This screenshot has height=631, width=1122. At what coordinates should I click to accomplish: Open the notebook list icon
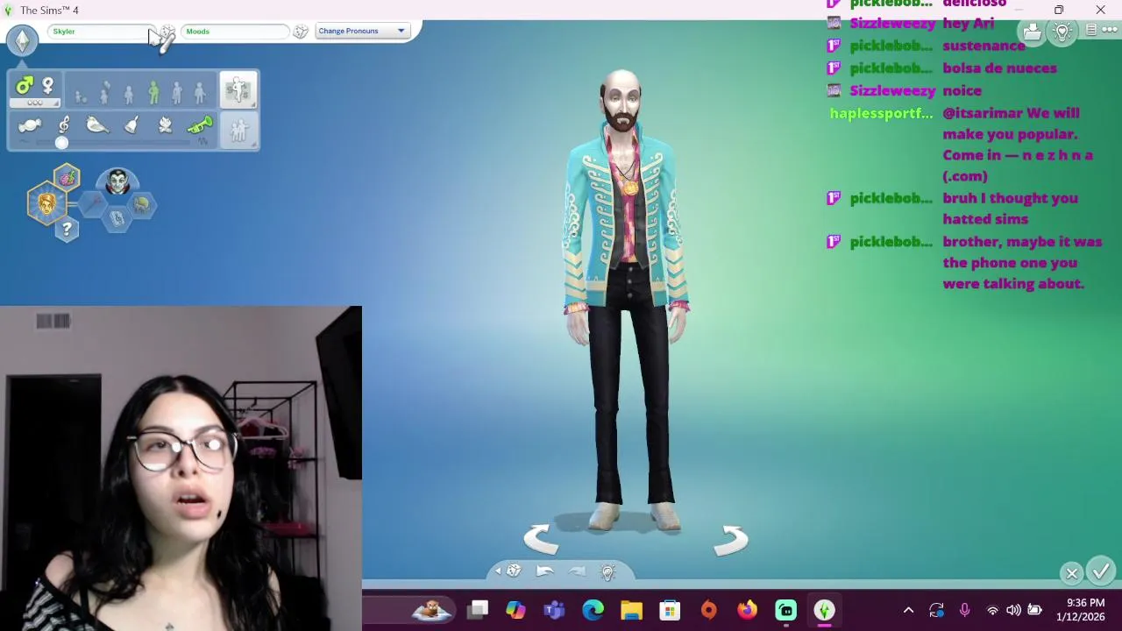[x=1090, y=30]
